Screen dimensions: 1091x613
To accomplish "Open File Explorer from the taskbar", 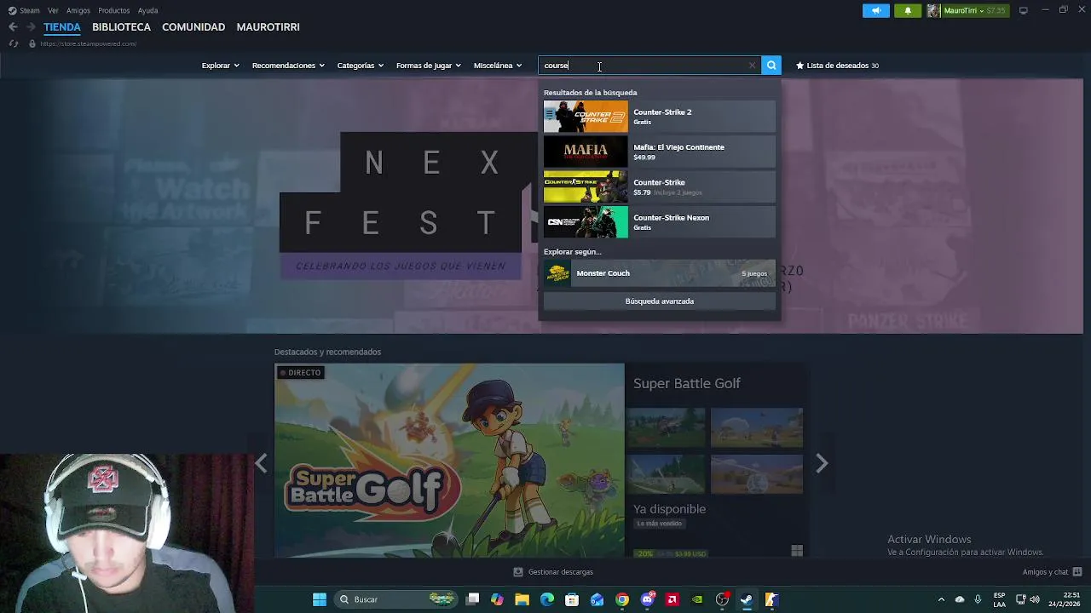I will click(x=522, y=599).
